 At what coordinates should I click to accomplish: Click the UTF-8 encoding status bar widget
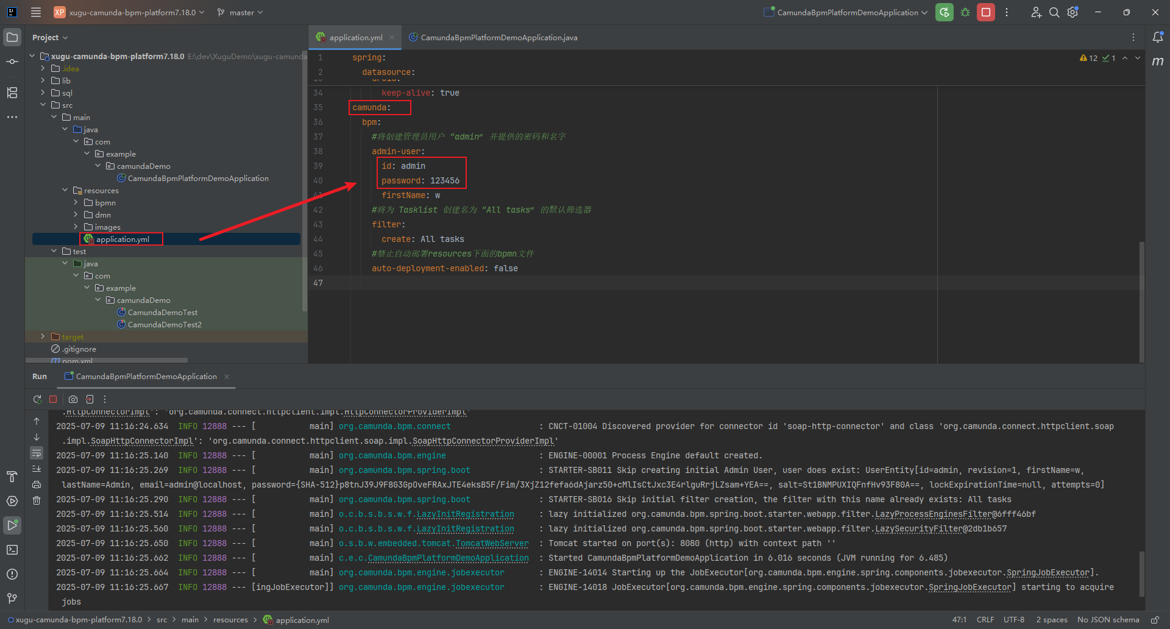click(1013, 620)
